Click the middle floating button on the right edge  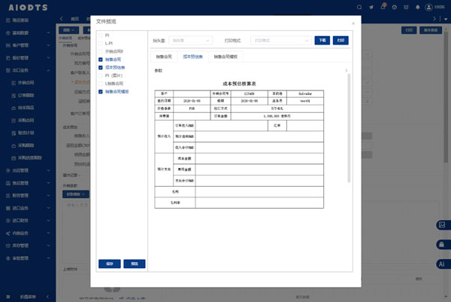(443, 245)
